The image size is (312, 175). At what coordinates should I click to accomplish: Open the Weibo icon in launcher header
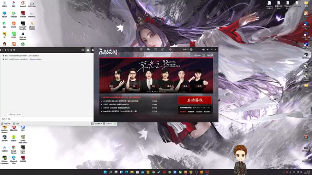tap(141, 49)
